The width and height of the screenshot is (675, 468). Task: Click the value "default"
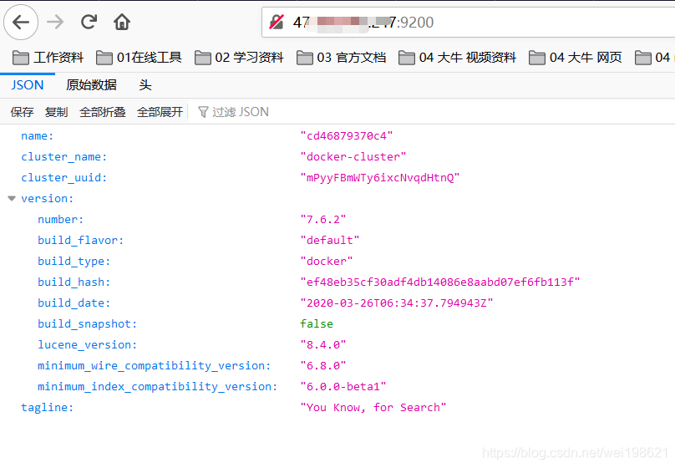pos(330,240)
